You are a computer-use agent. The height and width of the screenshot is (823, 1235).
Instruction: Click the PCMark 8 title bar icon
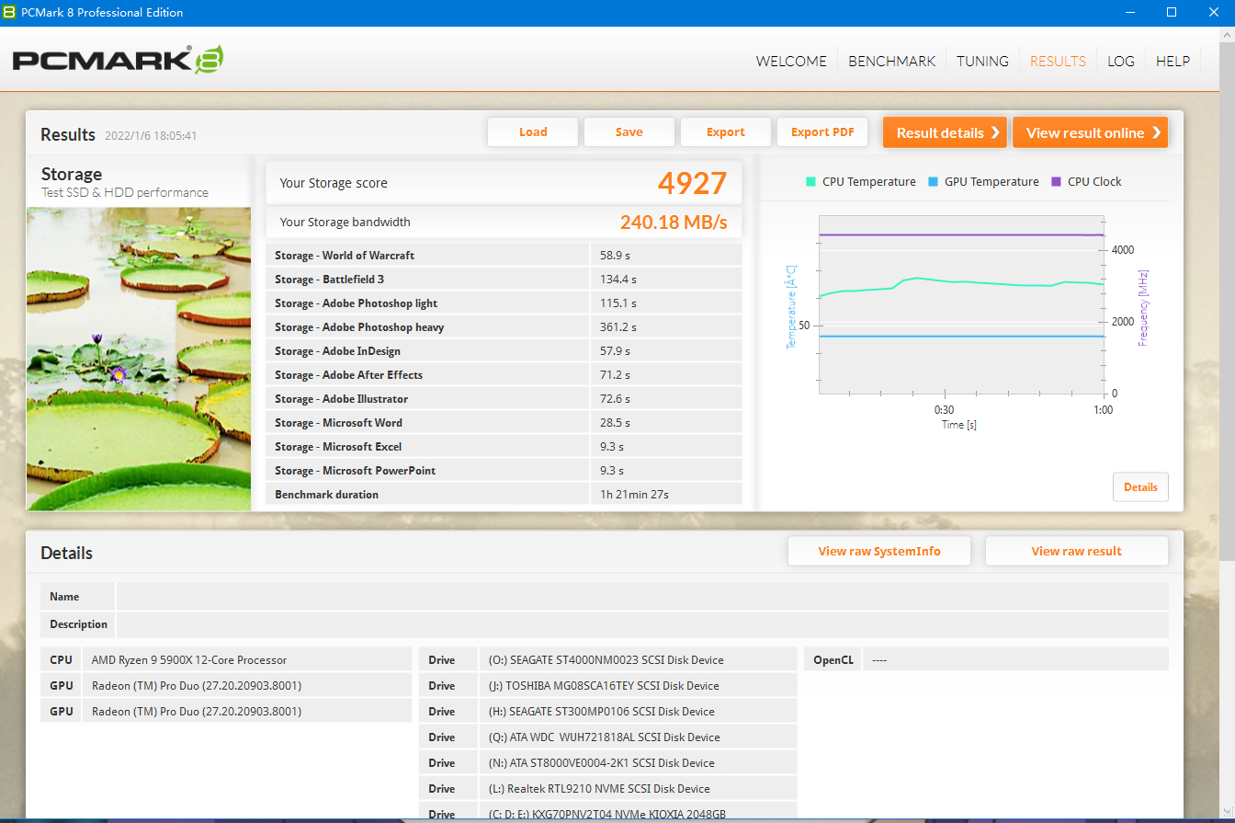point(9,12)
